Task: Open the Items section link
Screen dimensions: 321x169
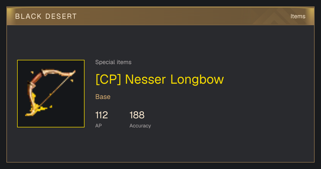Action: [x=298, y=16]
